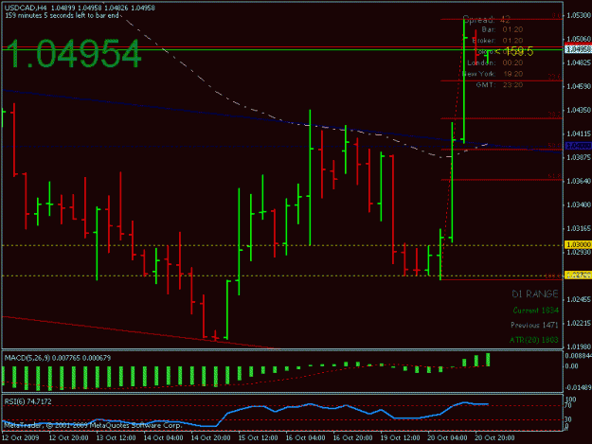
Task: Click the 1.02455 price axis label
Action: 579,299
